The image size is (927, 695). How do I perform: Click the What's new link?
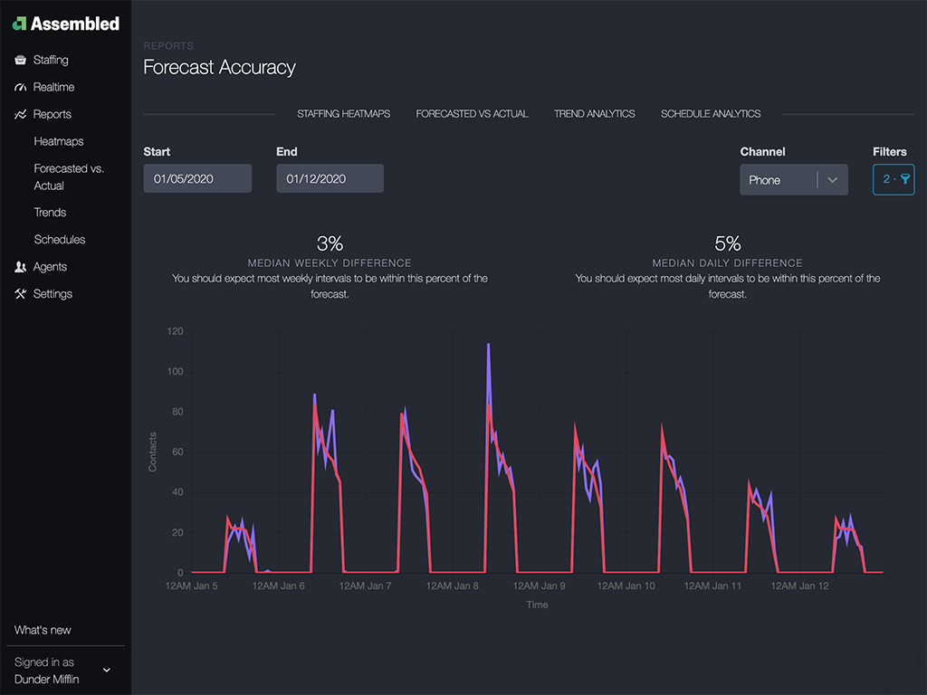(x=43, y=630)
